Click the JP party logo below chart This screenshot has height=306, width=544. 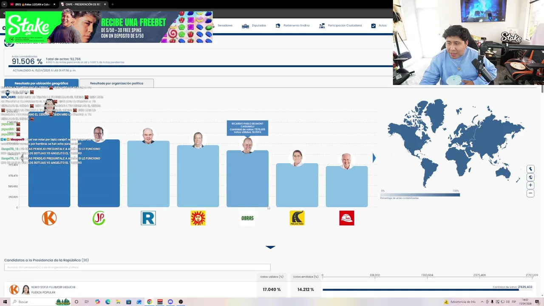pyautogui.click(x=99, y=218)
